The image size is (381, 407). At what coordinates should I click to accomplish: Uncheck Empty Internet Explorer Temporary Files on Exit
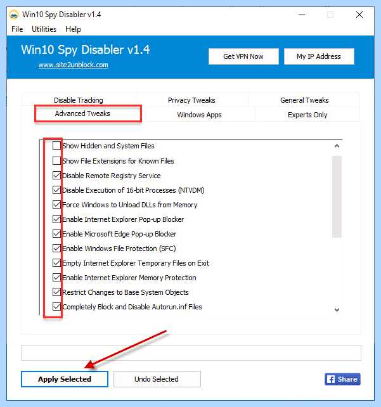(56, 262)
